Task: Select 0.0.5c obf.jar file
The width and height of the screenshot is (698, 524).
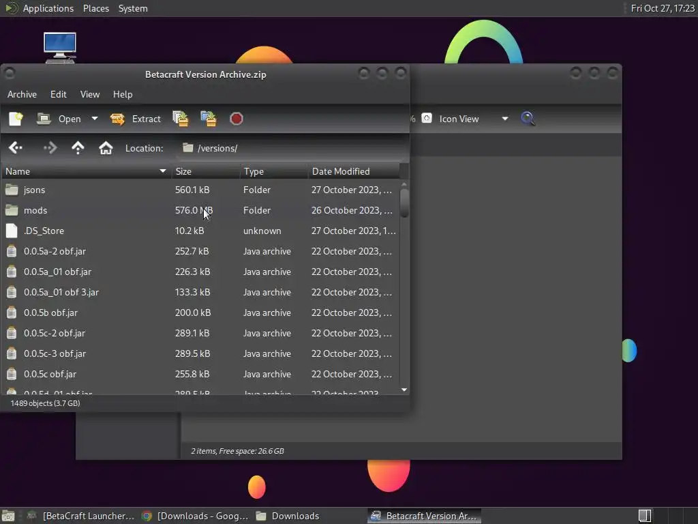Action: pyautogui.click(x=200, y=375)
